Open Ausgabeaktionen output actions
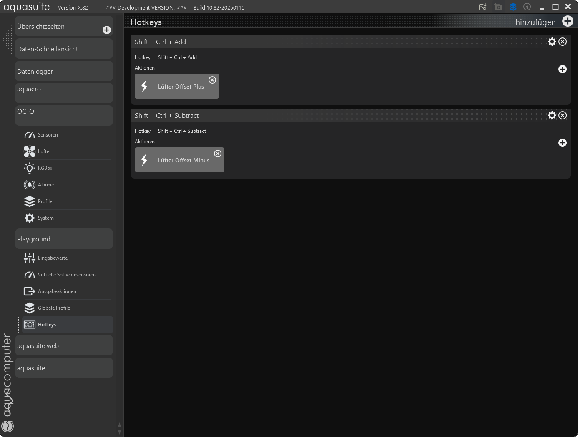 [x=57, y=291]
